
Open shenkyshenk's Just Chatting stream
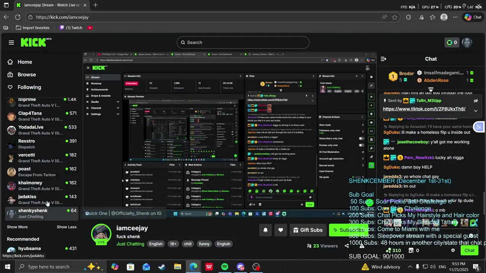coord(42,213)
